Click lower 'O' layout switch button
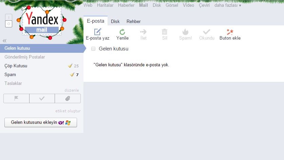Image resolution: width=284 pixels, height=160 pixels. tap(8, 24)
